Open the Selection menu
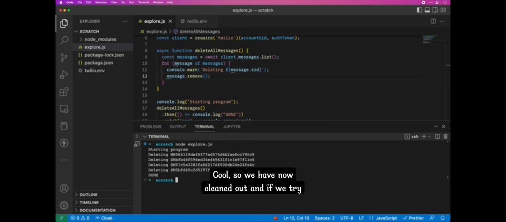The width and height of the screenshot is (506, 222). [x=101, y=2]
